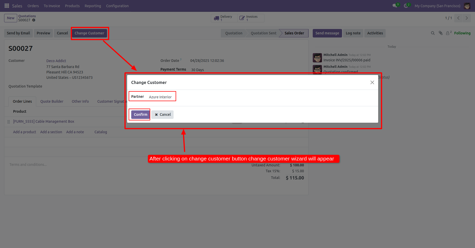Viewport: 475px width, 248px height.
Task: Switch to Order Lines tab
Action: [22, 101]
